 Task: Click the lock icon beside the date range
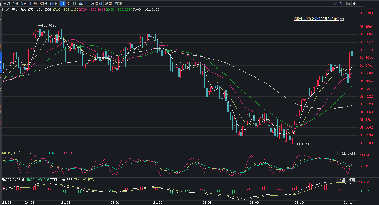coord(342,19)
